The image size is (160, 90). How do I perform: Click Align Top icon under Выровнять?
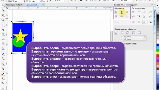click(x=116, y=16)
